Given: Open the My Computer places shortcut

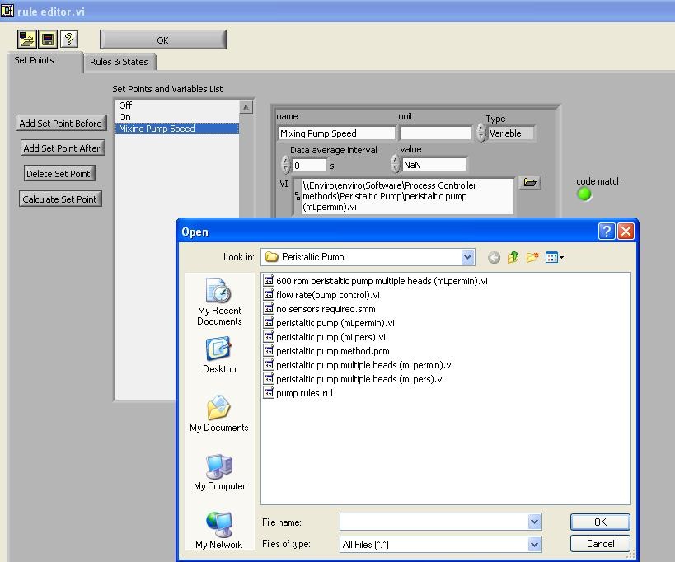Looking at the screenshot, I should point(219,472).
